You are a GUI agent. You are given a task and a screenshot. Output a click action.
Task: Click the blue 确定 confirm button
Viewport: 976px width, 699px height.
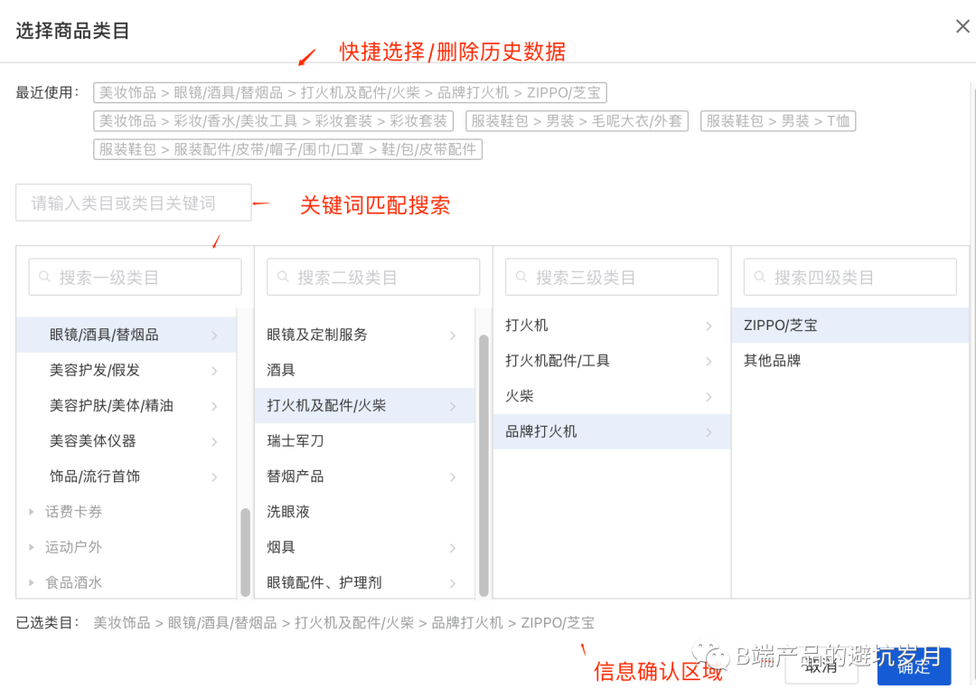(914, 666)
